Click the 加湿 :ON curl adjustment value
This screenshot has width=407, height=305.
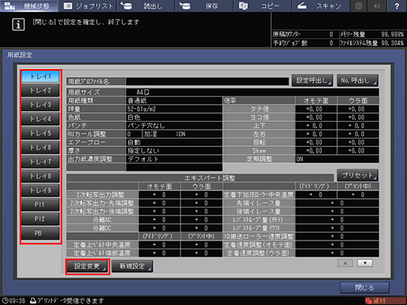coord(182,134)
